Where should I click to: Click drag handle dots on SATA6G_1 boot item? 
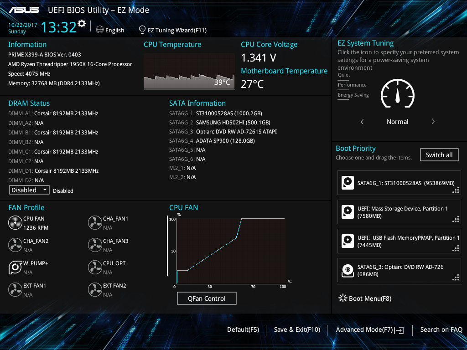click(456, 190)
